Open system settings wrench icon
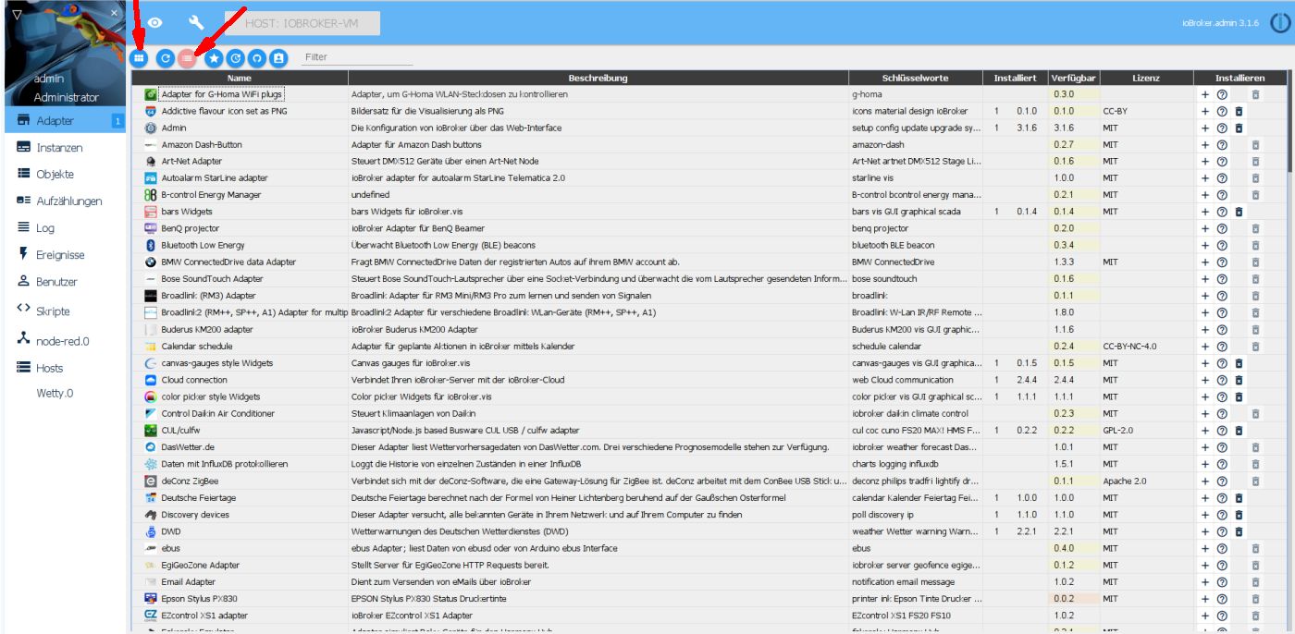 pos(196,22)
